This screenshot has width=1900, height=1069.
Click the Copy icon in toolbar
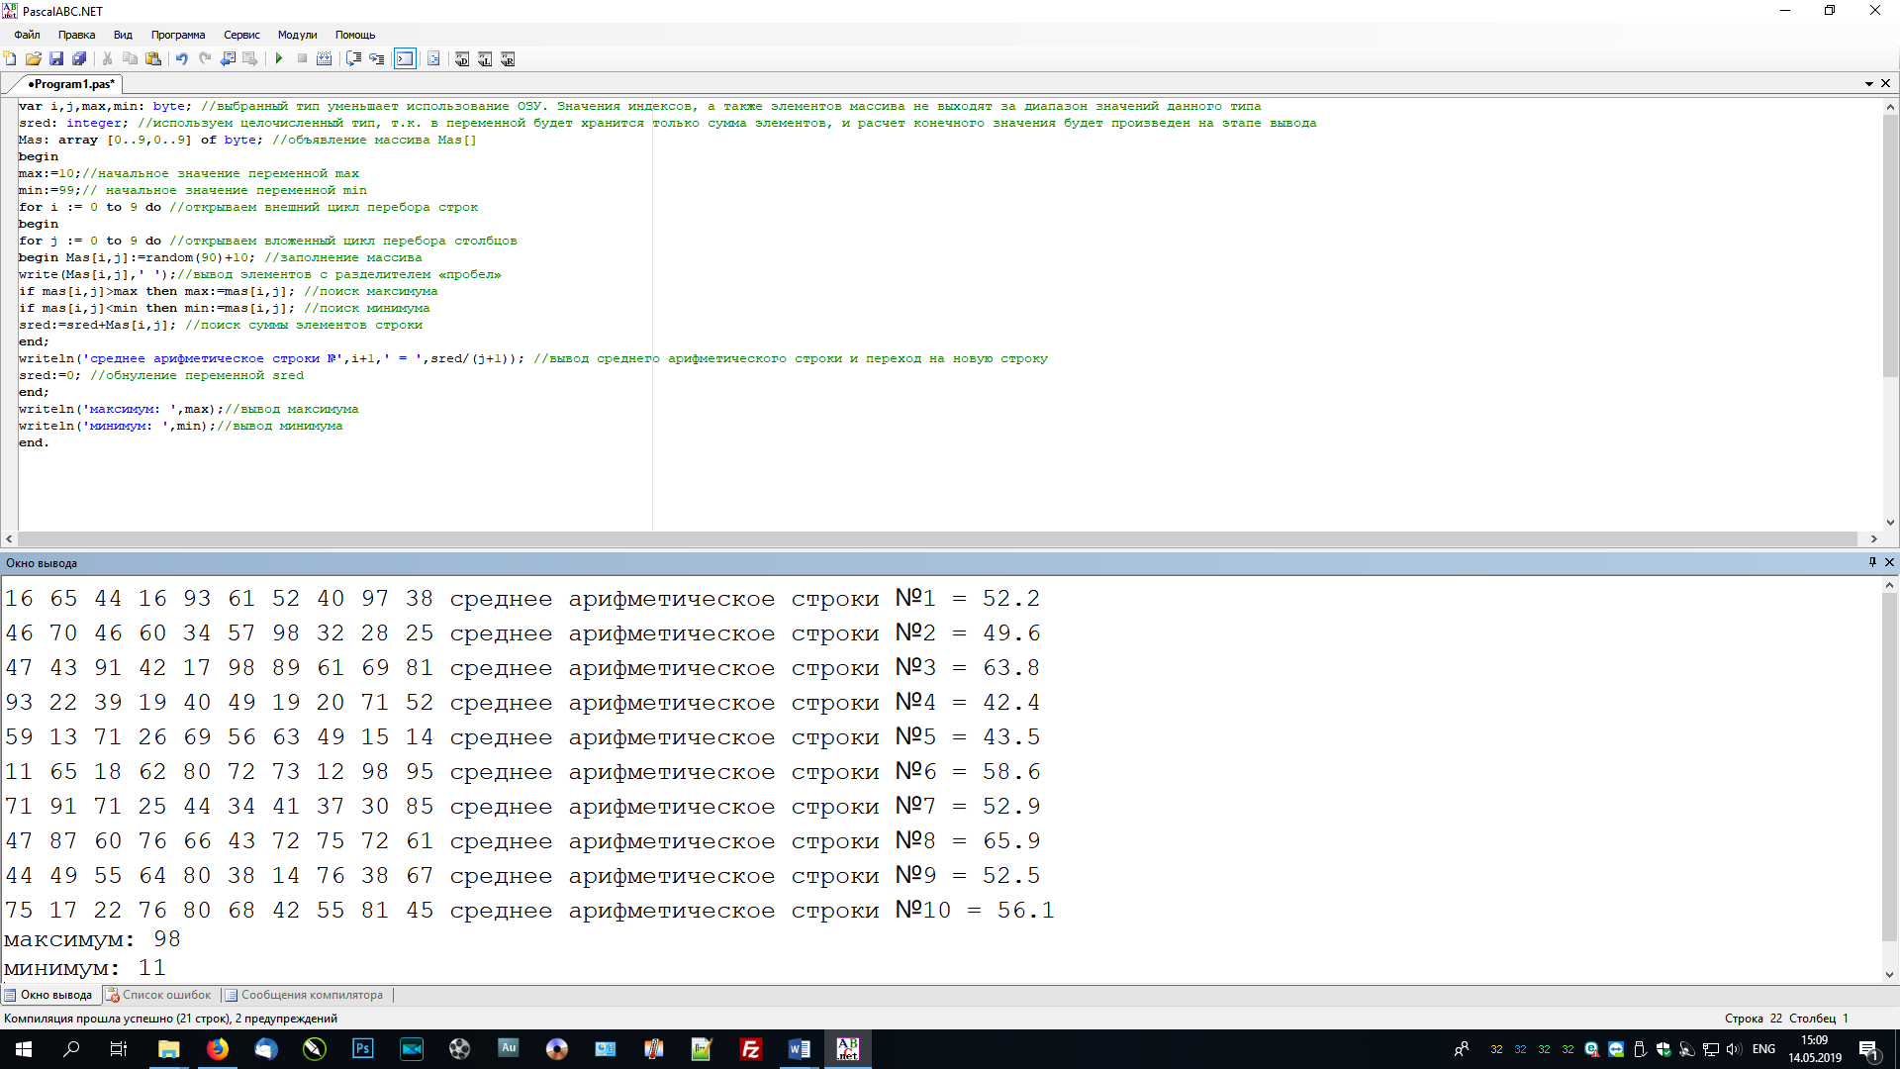pyautogui.click(x=131, y=59)
